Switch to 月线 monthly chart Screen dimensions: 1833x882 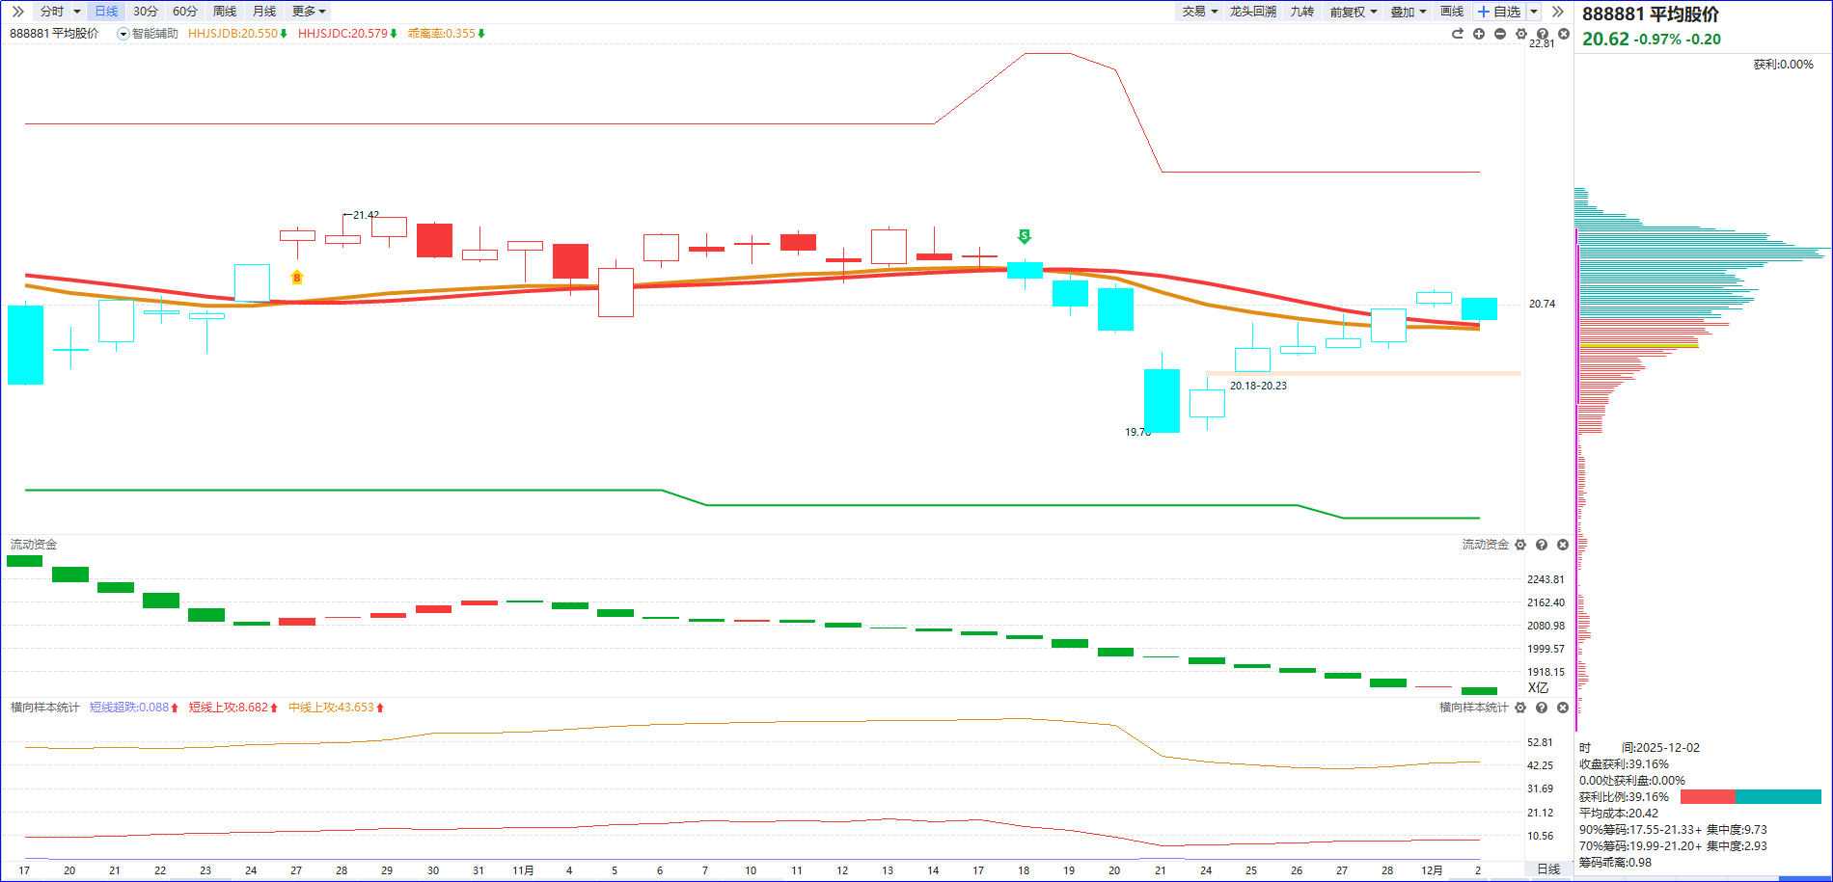tap(264, 12)
